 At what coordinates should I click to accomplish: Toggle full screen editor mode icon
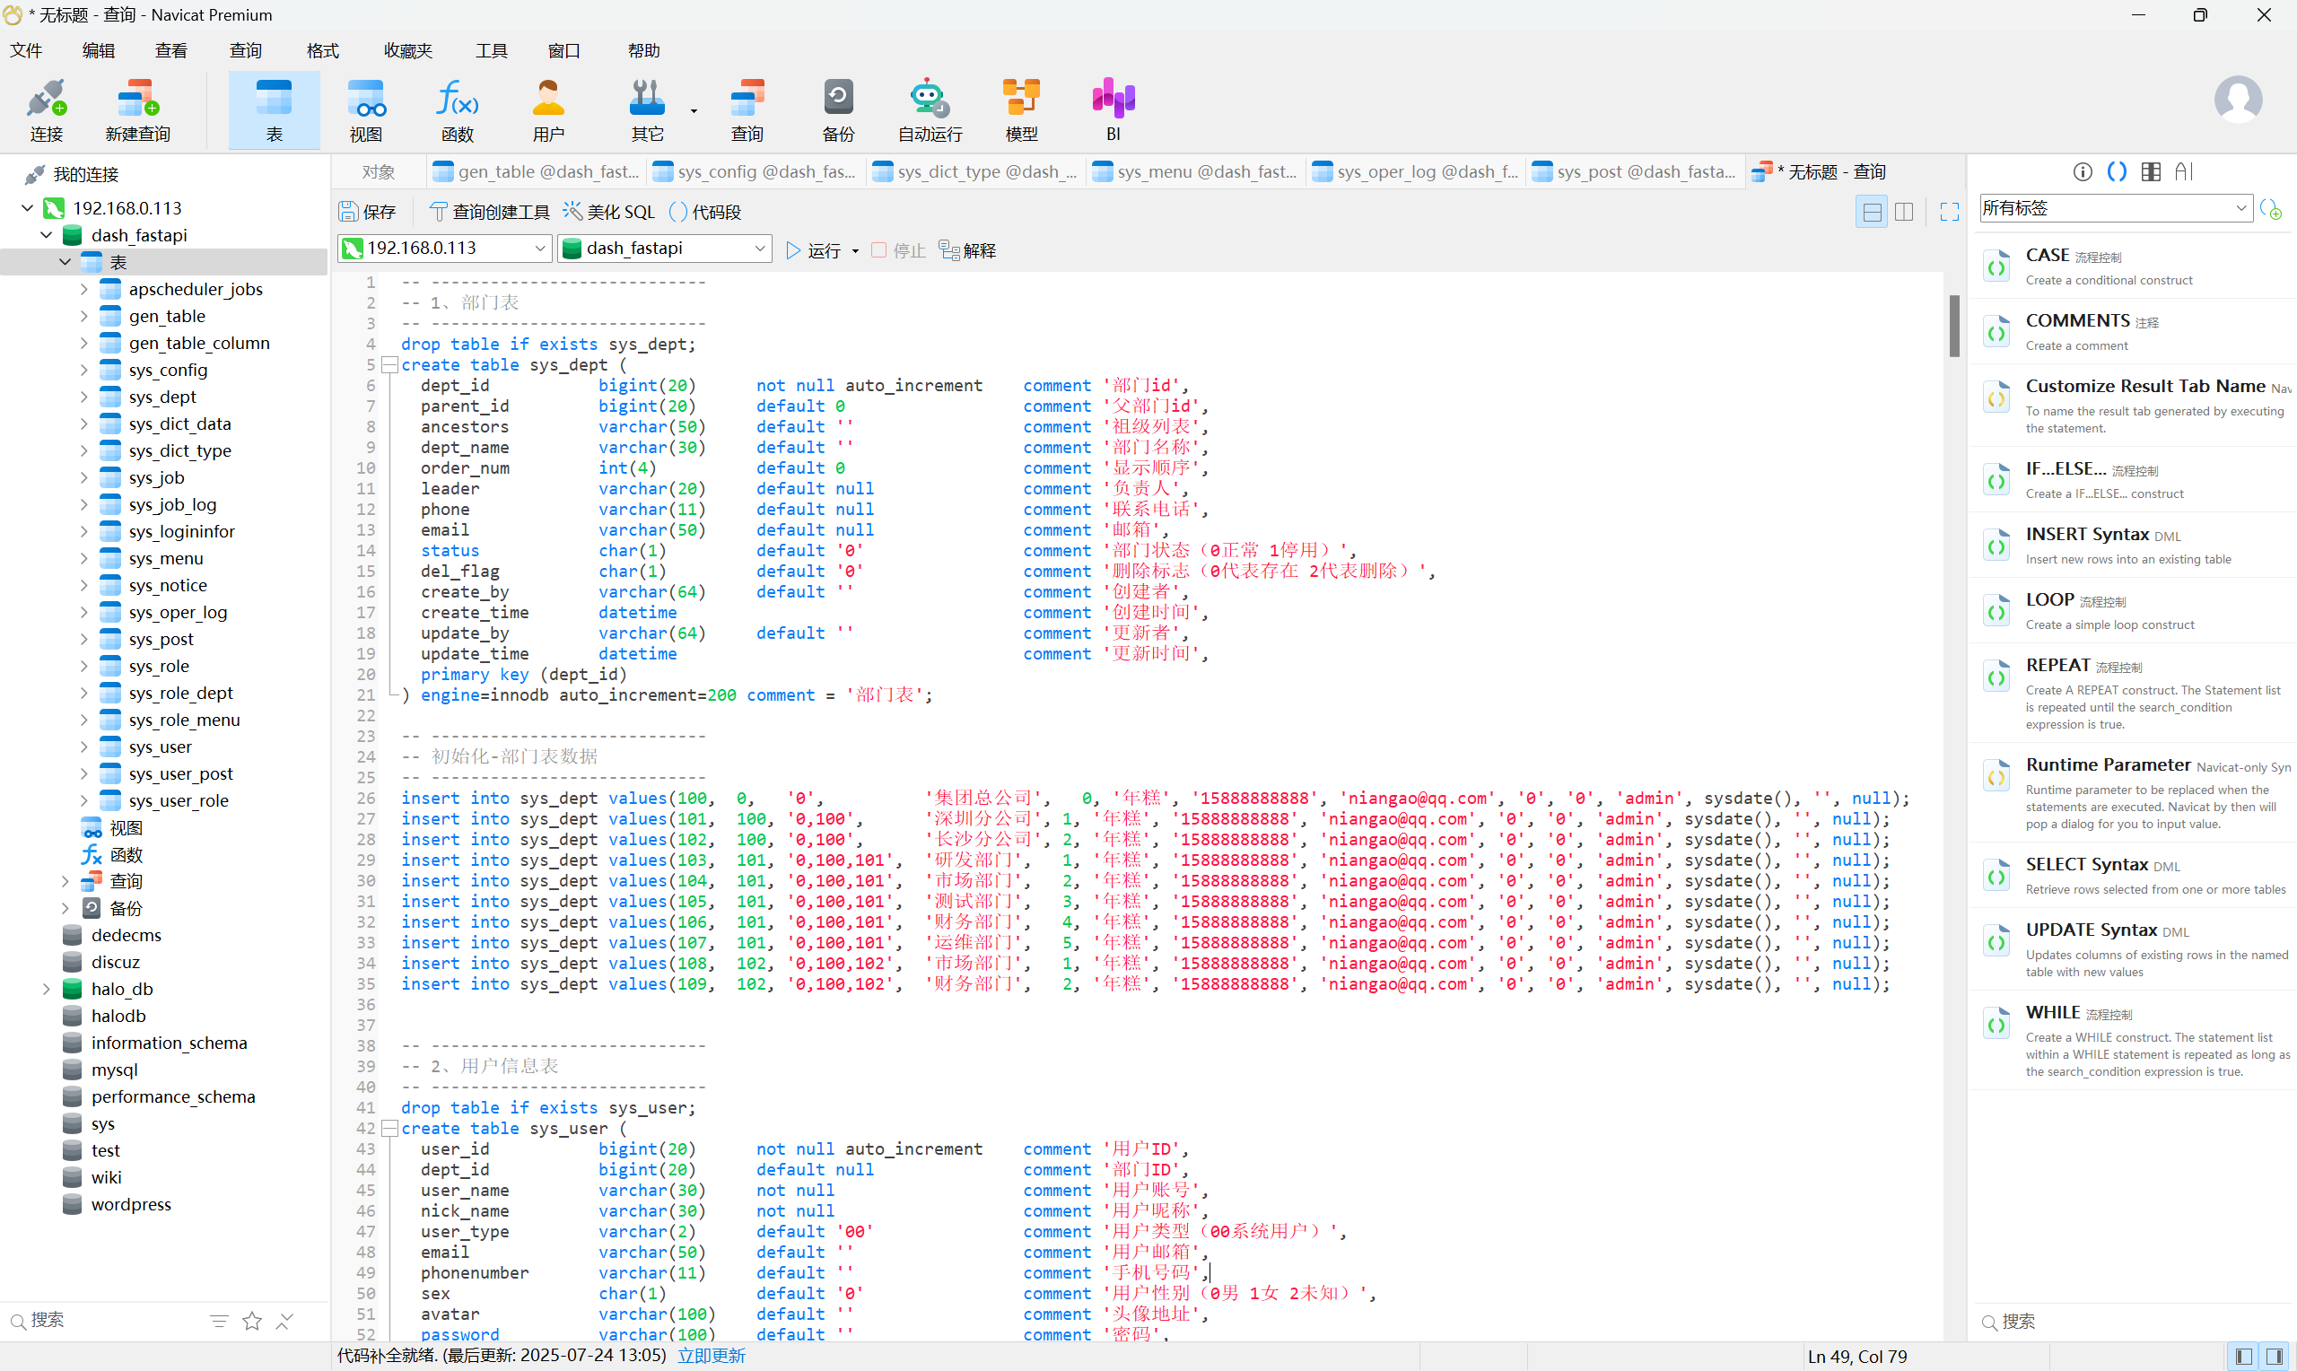click(x=1950, y=212)
